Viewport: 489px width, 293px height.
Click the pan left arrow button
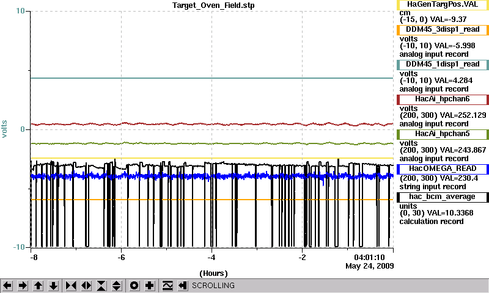(x=7, y=286)
